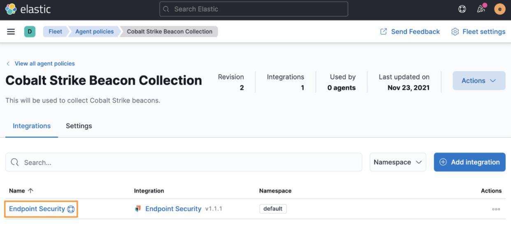Open the Namespace filter dropdown
Screen dimensions: 511x241
[397, 162]
